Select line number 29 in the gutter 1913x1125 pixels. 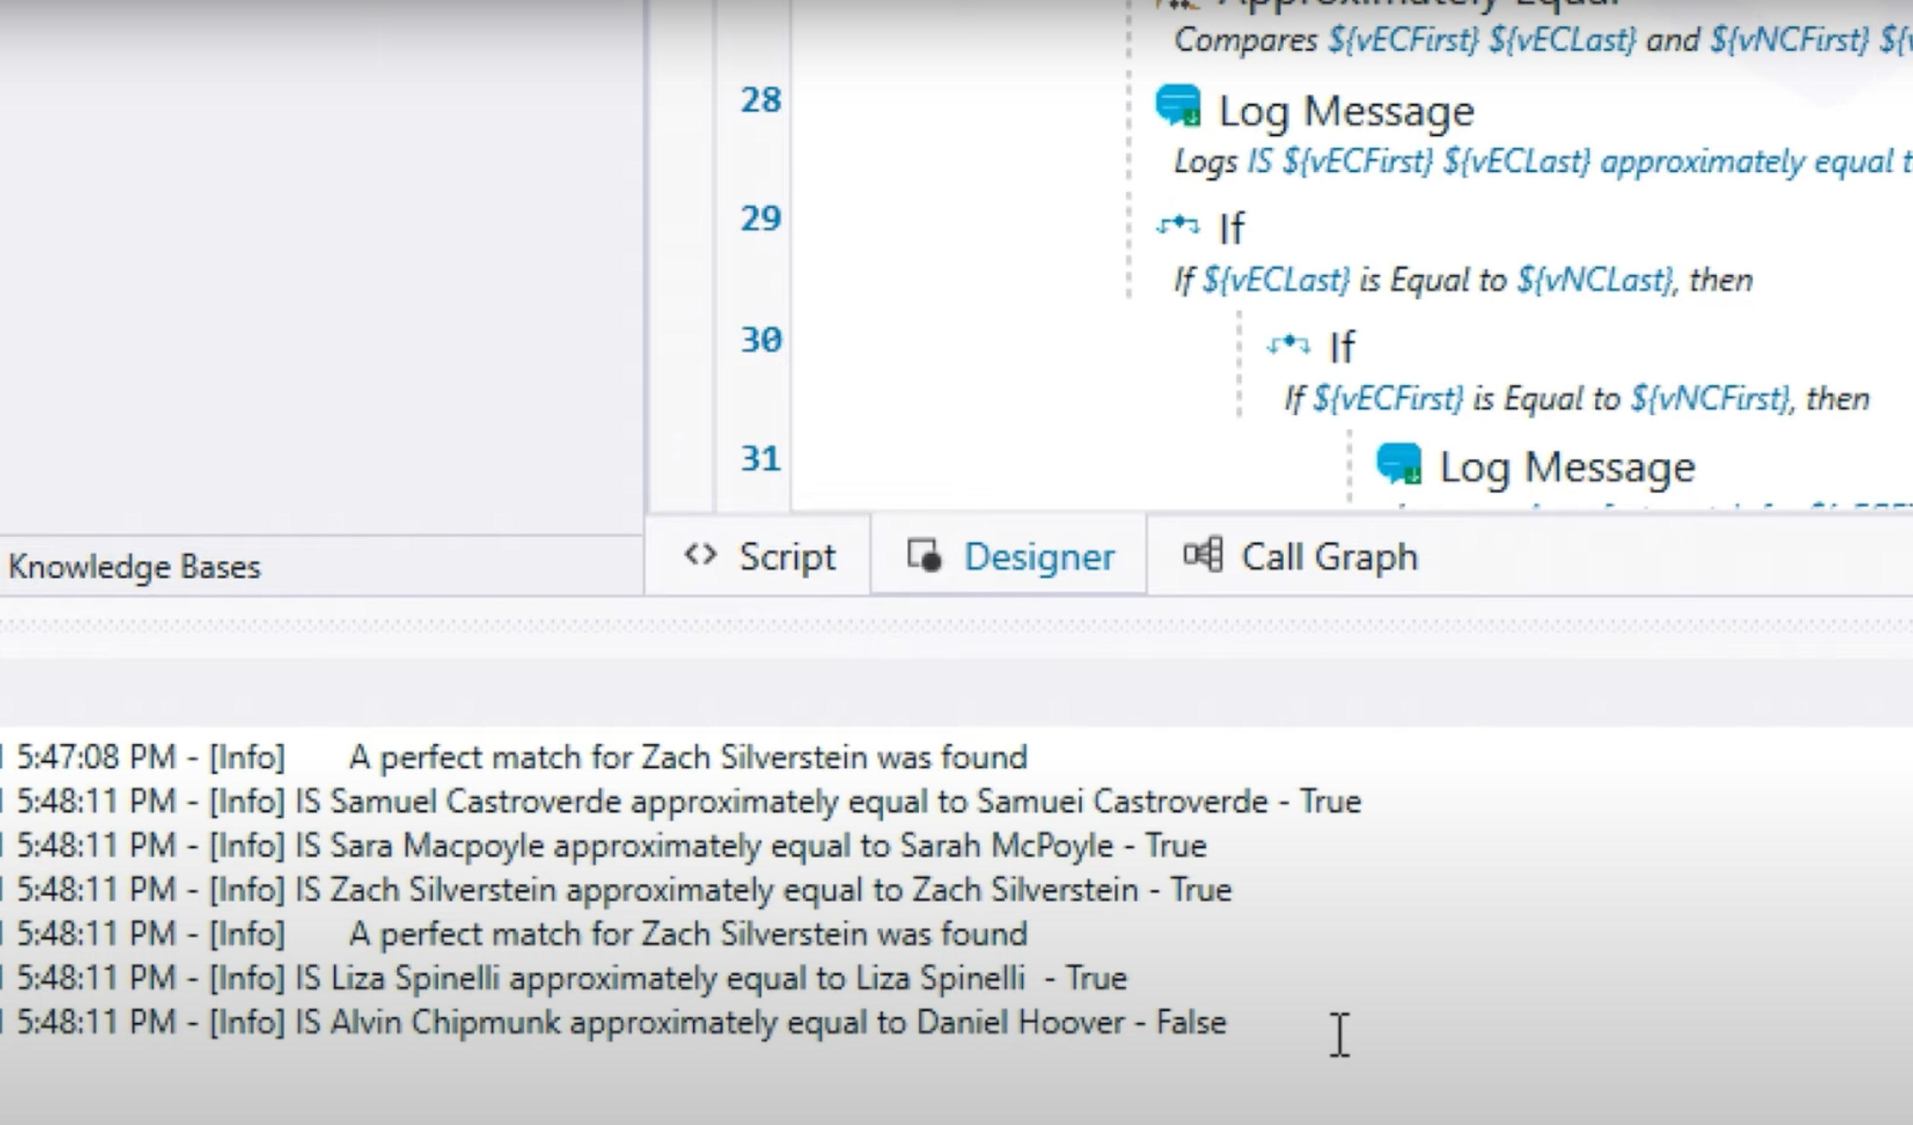point(760,220)
